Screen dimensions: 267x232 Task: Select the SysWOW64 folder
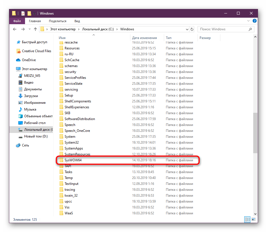coord(73,160)
